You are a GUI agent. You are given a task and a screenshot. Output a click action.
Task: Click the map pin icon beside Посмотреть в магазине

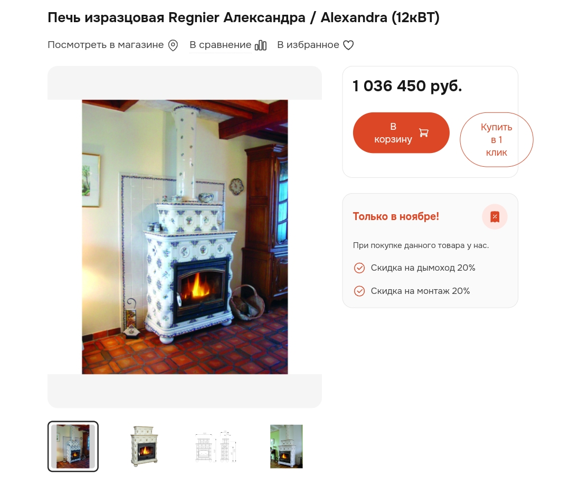(173, 45)
